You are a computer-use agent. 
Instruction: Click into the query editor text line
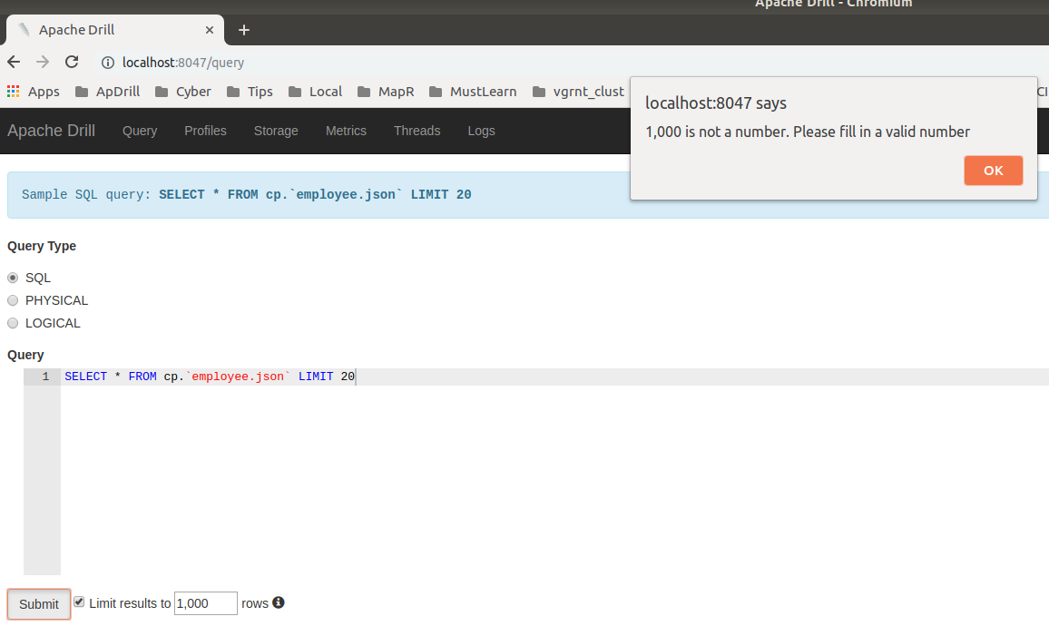tap(554, 377)
